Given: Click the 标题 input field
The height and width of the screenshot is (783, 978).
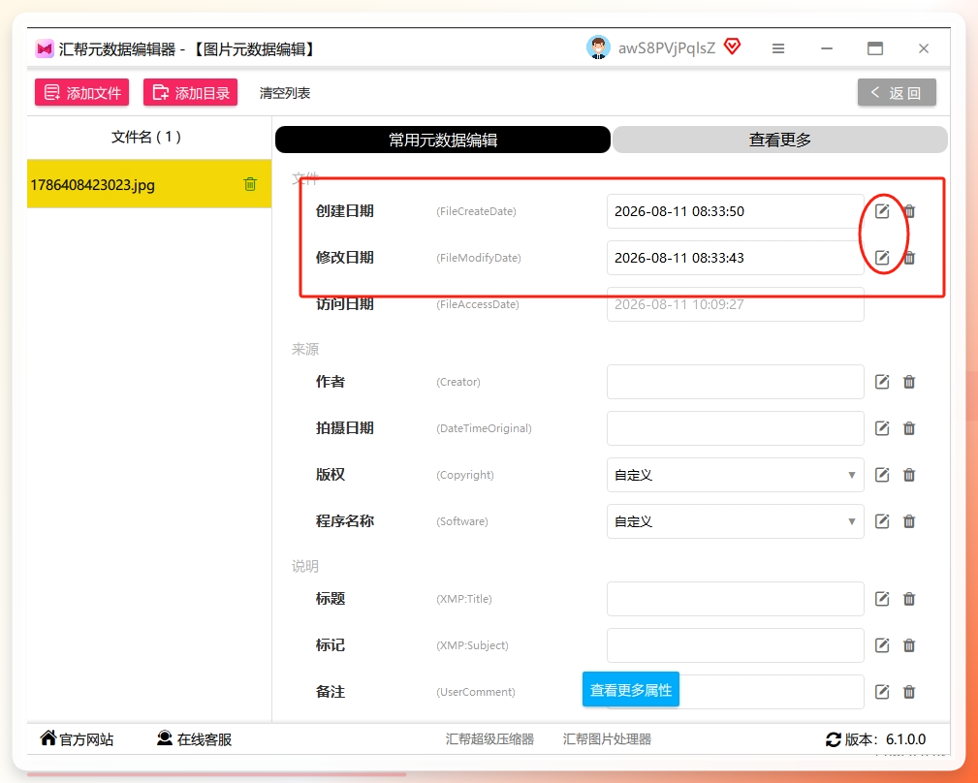Looking at the screenshot, I should (736, 599).
